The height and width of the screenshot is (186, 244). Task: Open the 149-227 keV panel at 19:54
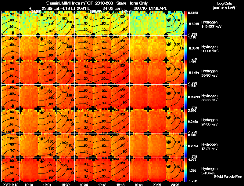138,24
